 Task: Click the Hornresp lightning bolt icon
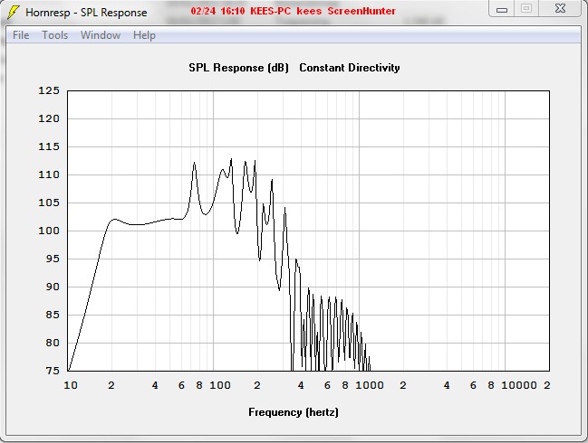click(x=13, y=12)
